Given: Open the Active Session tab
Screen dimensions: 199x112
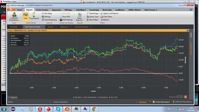Looking at the screenshot, I should [42, 10].
